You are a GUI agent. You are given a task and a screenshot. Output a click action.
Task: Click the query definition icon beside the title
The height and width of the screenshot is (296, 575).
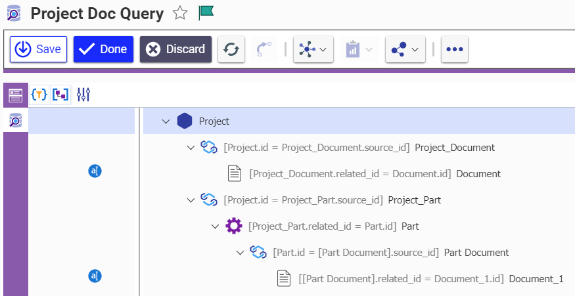[14, 14]
